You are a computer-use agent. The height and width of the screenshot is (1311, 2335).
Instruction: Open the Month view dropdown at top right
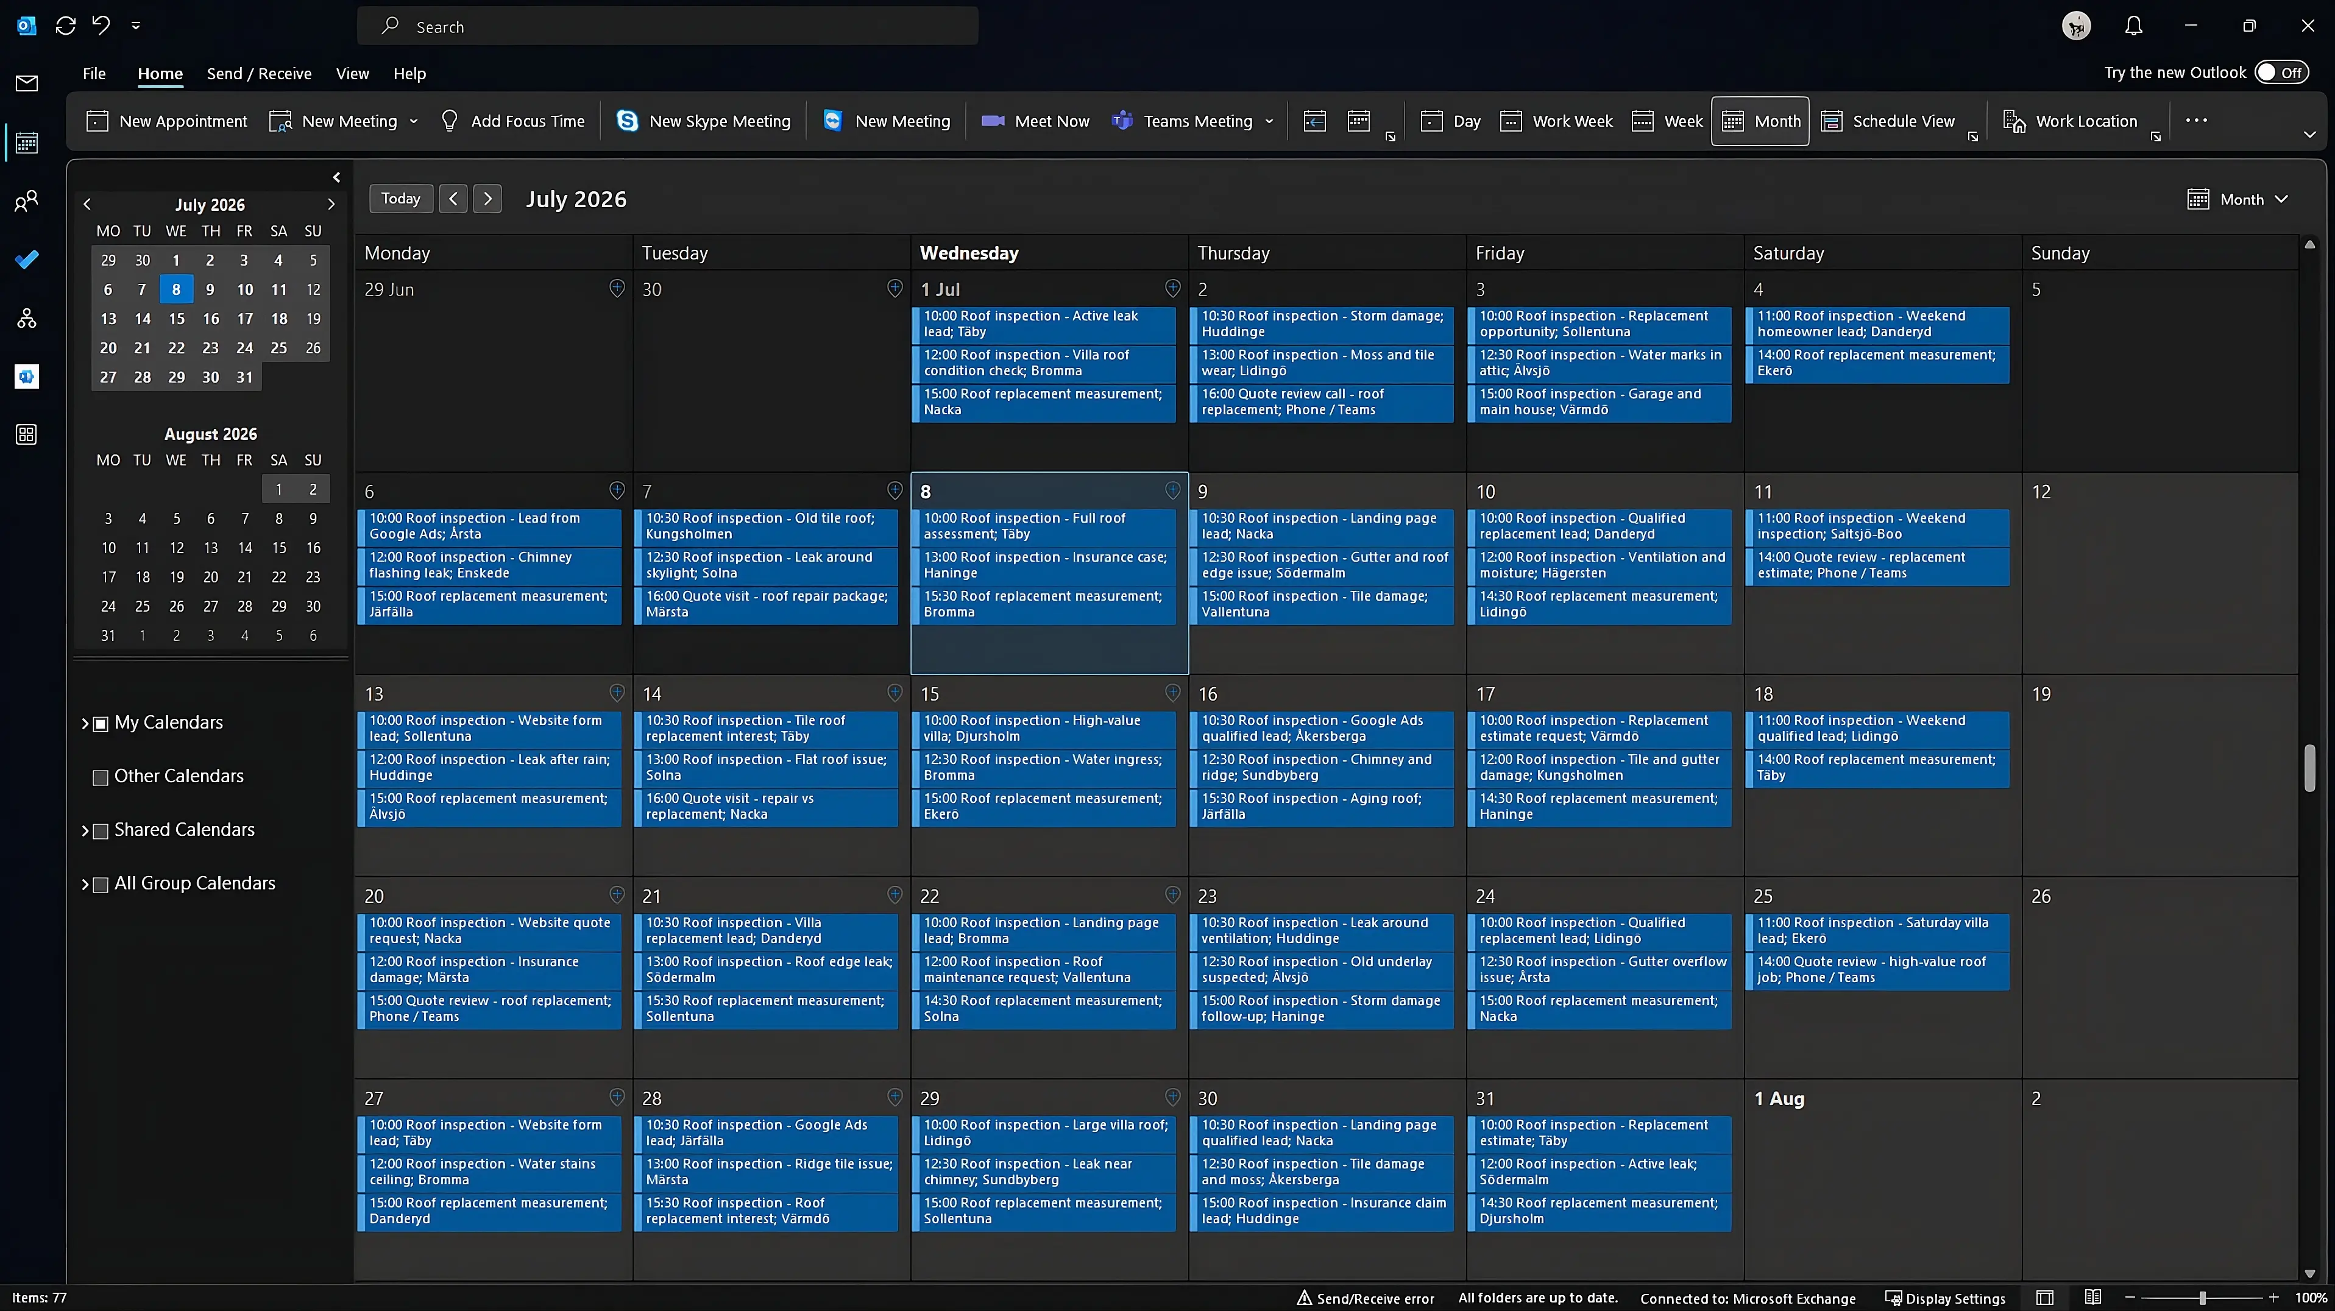tap(2239, 199)
